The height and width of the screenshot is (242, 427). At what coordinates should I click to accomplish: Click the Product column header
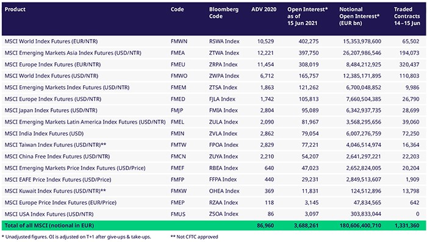pos(15,9)
